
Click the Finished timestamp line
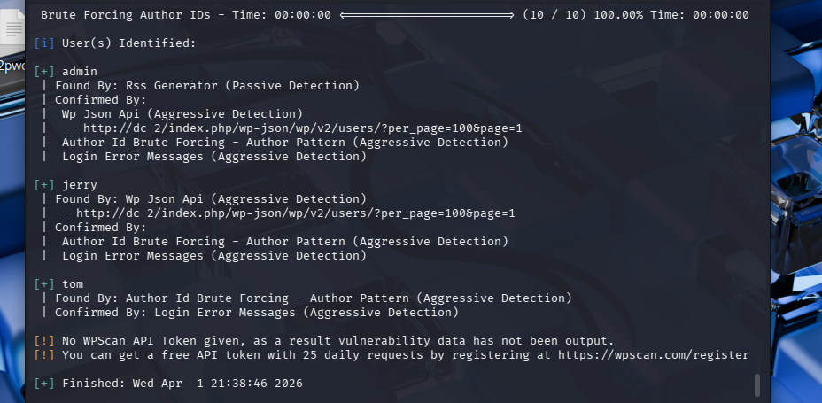click(182, 383)
